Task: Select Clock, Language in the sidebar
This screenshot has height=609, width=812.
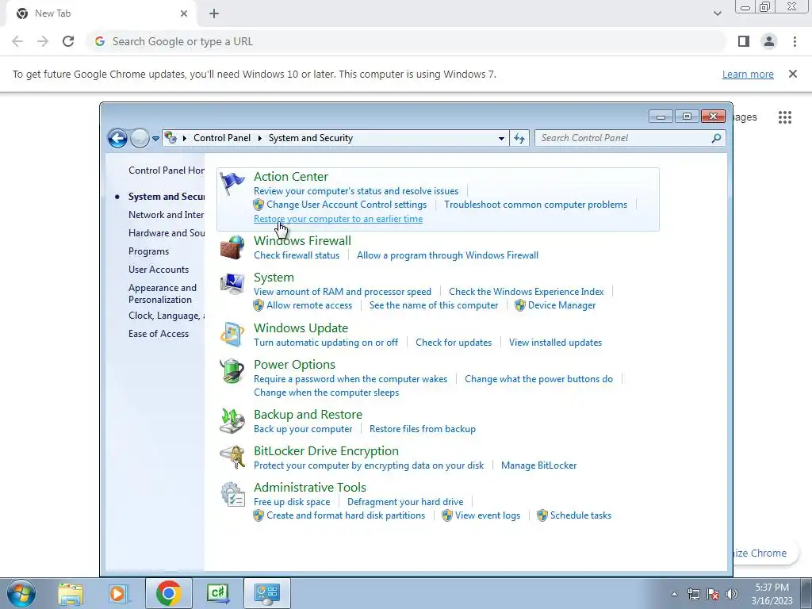Action: [x=167, y=316]
